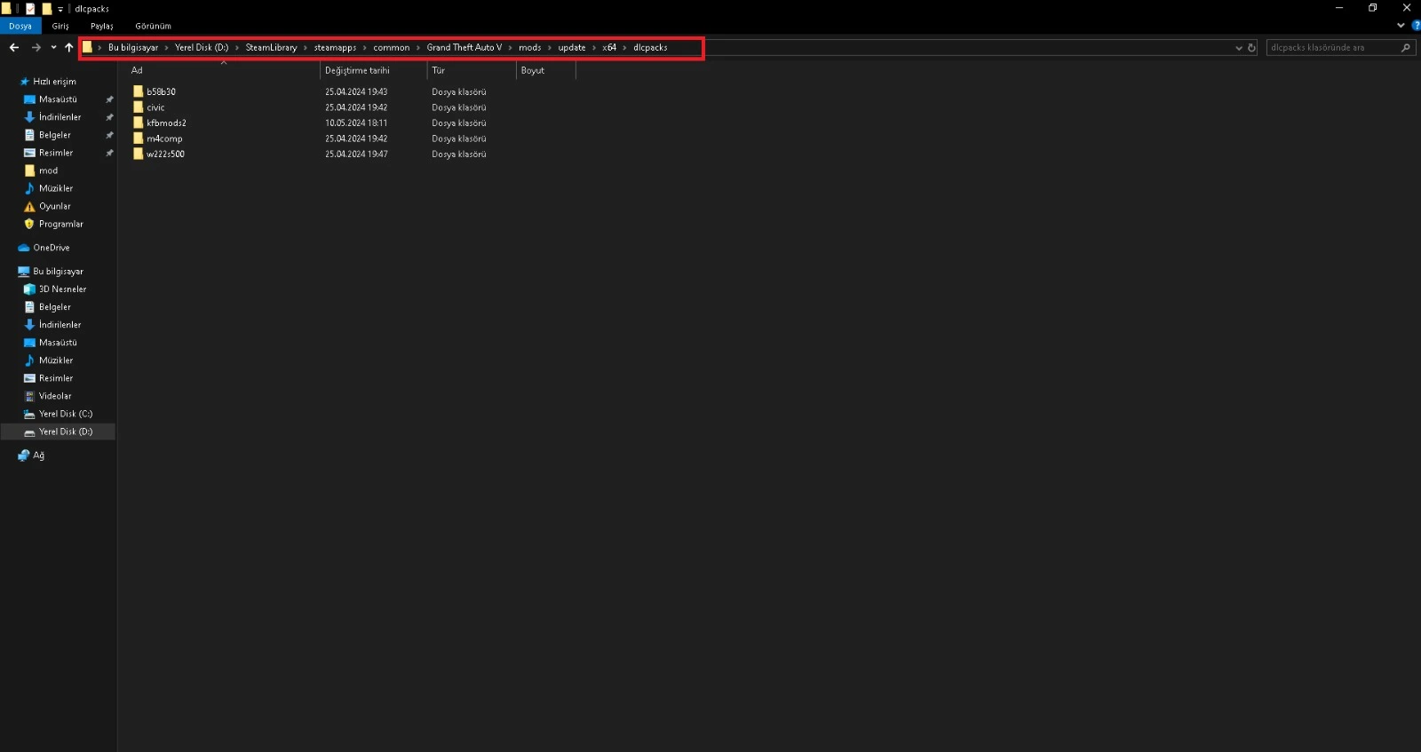1421x752 pixels.
Task: Open subfolder chevron after mods breadcrumb
Action: (x=550, y=48)
